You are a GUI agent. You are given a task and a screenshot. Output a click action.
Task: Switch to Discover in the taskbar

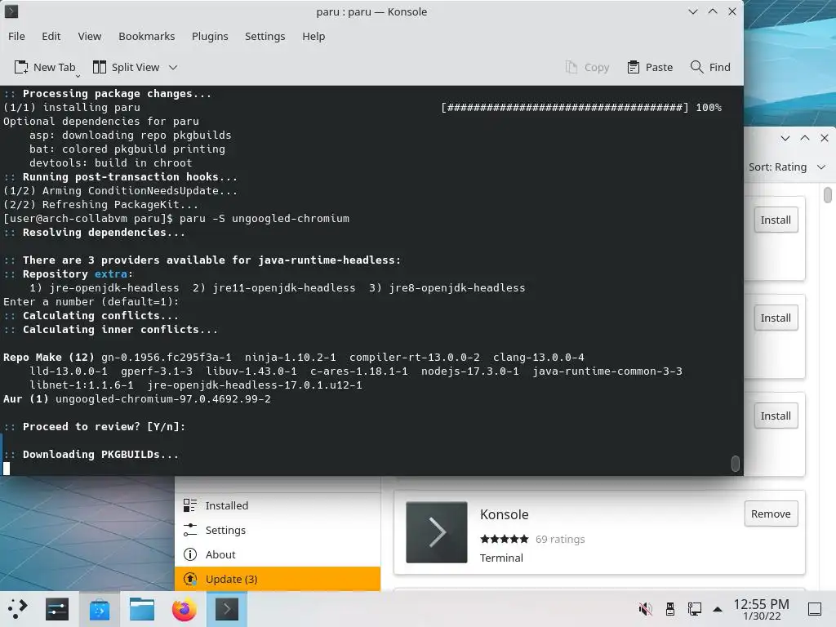coord(99,609)
